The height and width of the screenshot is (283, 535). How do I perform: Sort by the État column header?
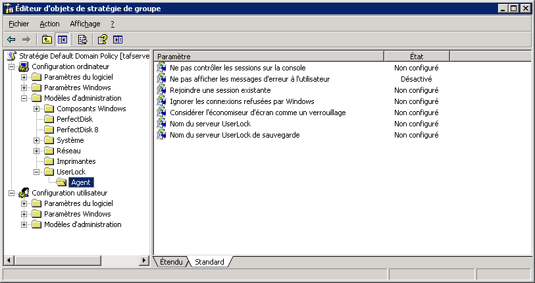[x=416, y=56]
